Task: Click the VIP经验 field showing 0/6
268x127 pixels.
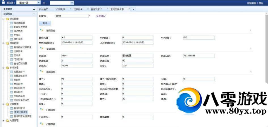Action: (199, 38)
